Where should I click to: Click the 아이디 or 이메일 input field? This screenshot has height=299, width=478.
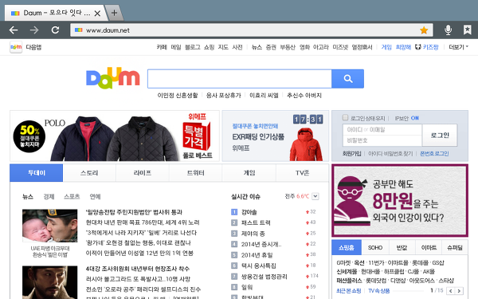382,130
